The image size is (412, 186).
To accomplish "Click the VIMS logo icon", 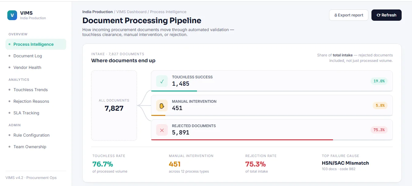I will tap(12, 15).
